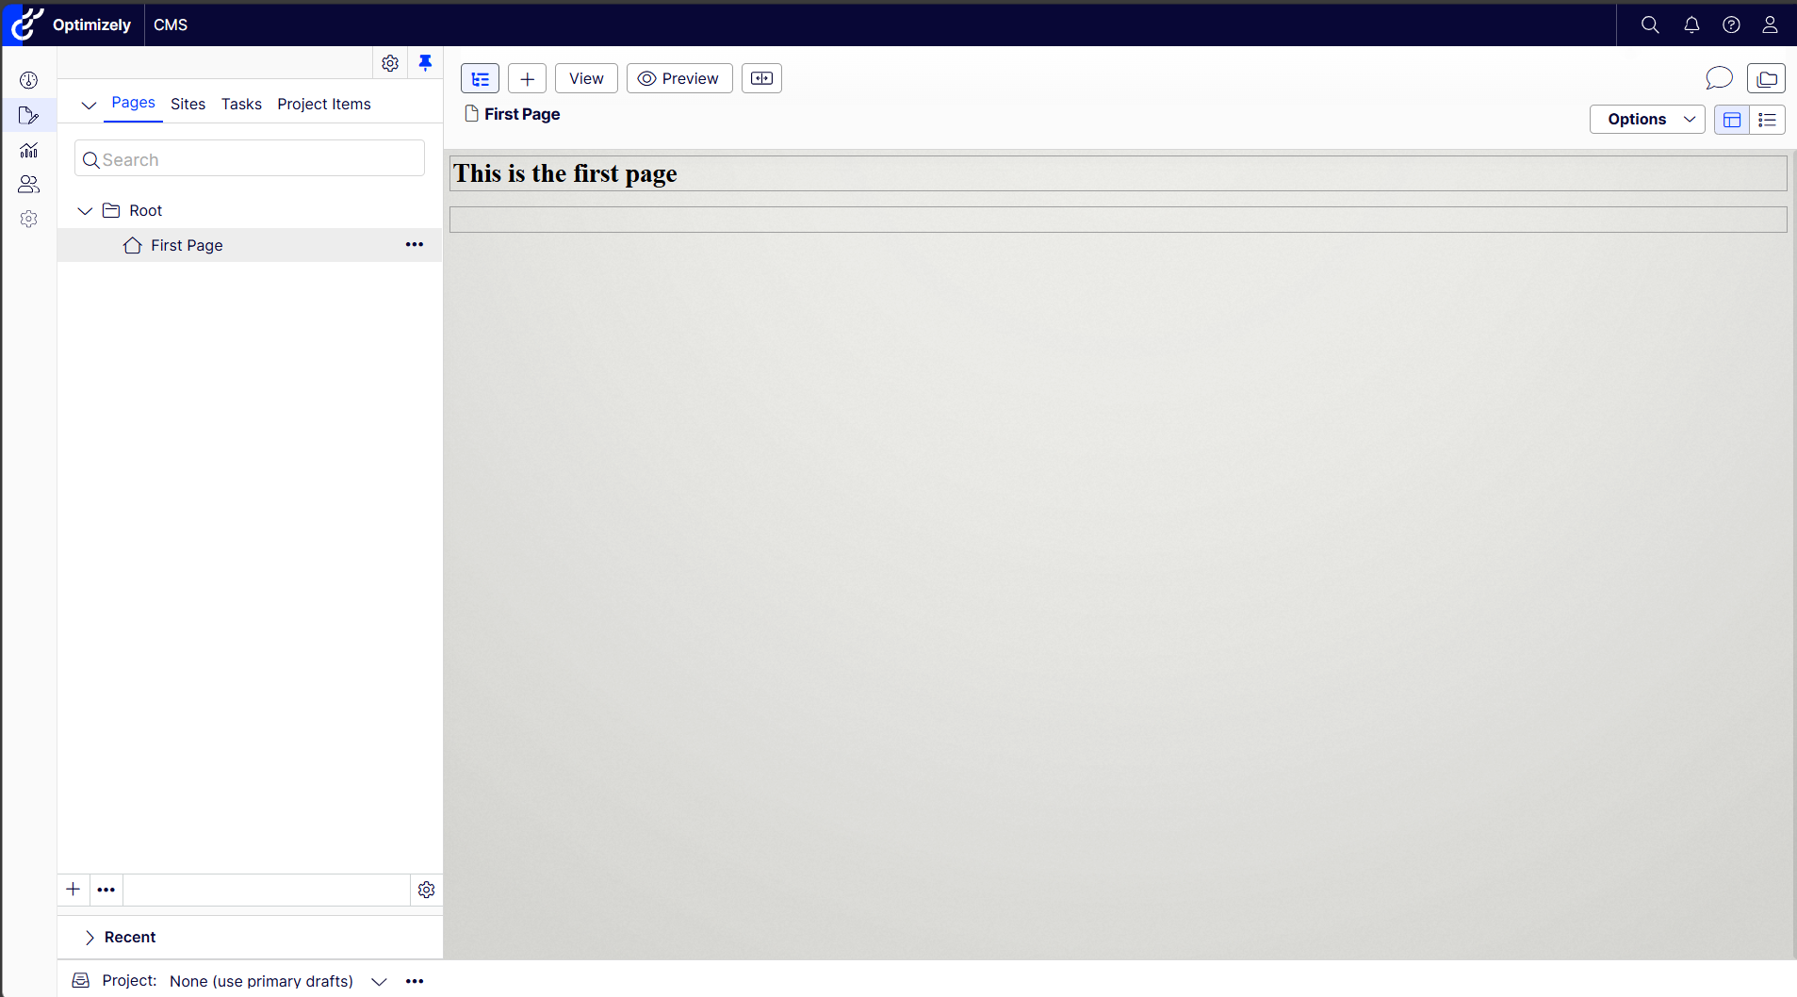This screenshot has width=1797, height=997.
Task: Click the CMS product label
Action: coord(171,25)
